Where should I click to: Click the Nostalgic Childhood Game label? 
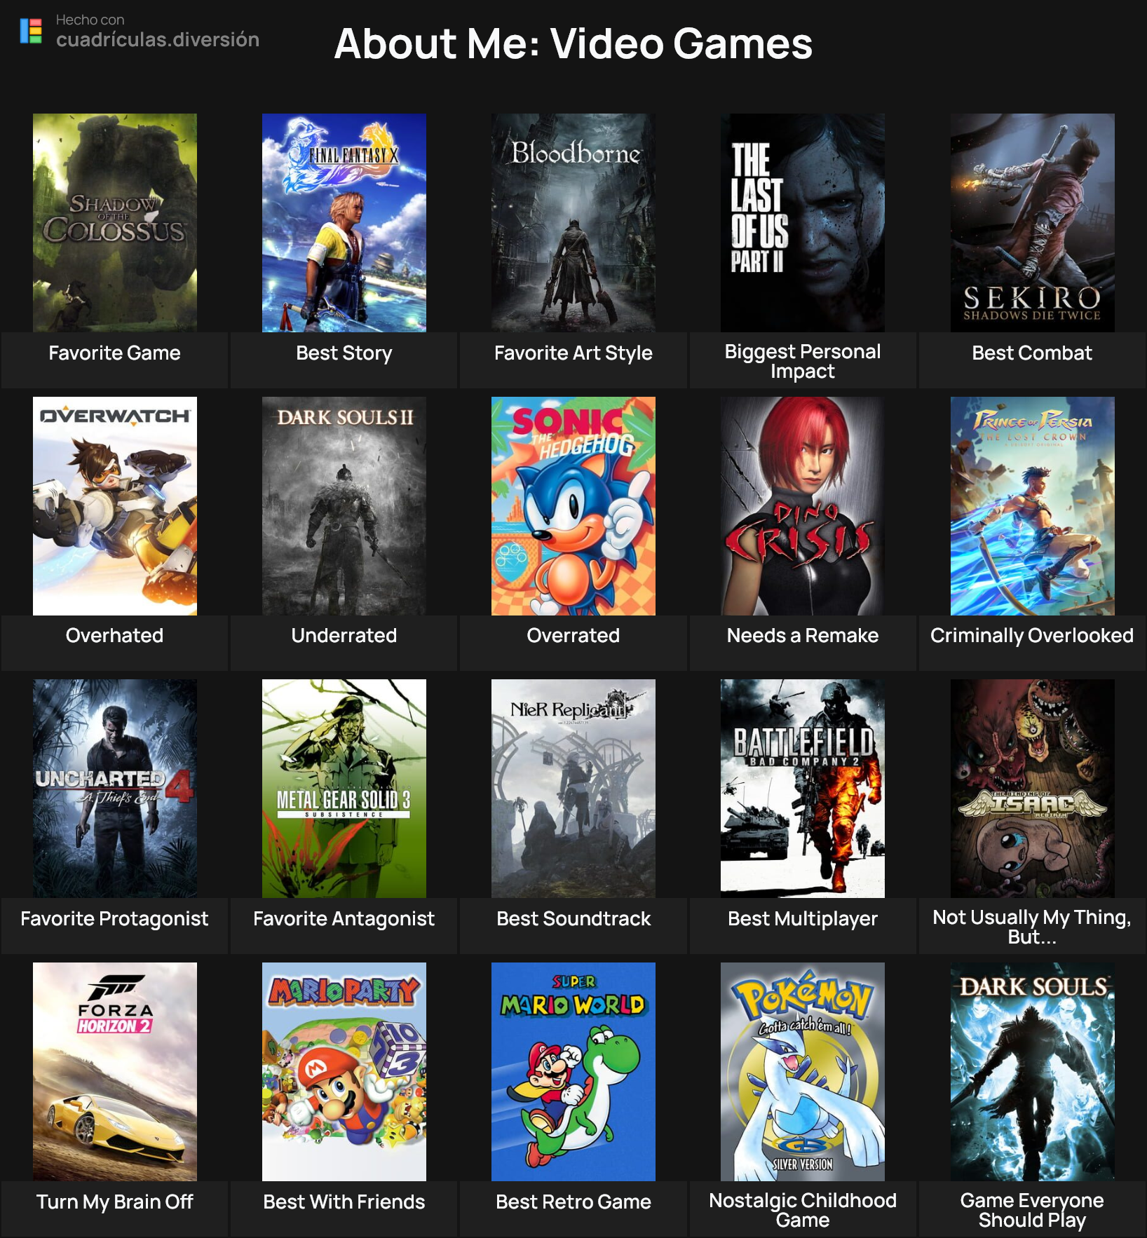803,1210
